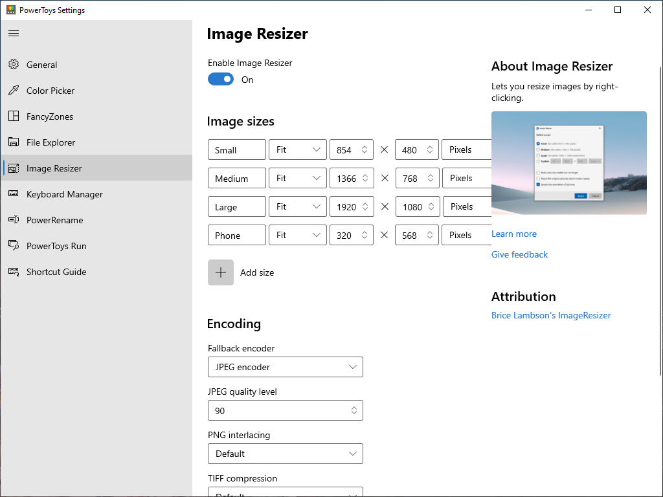Click the Attribution heading
Screen dimensions: 663x497
coord(523,296)
